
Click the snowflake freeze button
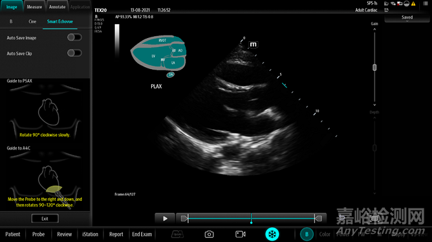tap(272, 234)
